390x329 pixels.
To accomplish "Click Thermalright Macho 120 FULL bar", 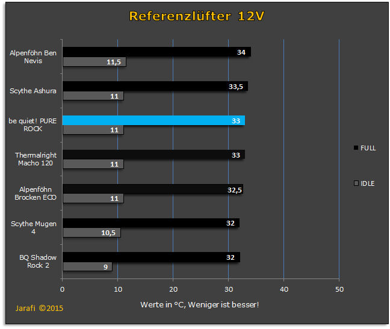I will (x=153, y=155).
